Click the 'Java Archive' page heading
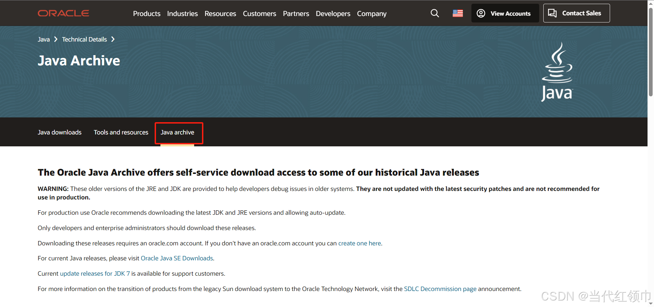The height and width of the screenshot is (307, 654). (79, 61)
